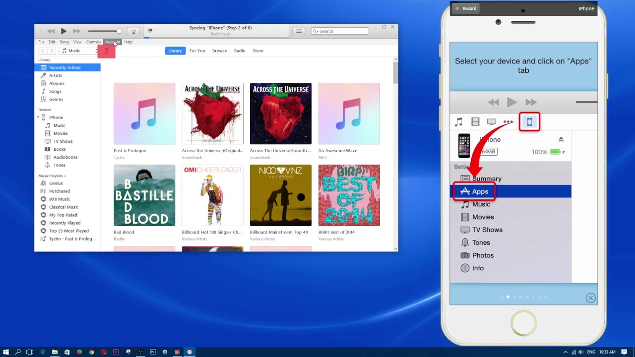The height and width of the screenshot is (357, 635).
Task: Open the Help menu
Action: click(x=128, y=42)
